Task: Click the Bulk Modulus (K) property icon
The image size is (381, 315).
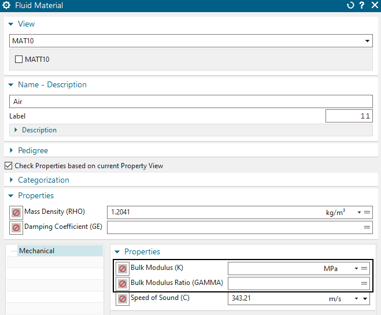Action: click(123, 269)
